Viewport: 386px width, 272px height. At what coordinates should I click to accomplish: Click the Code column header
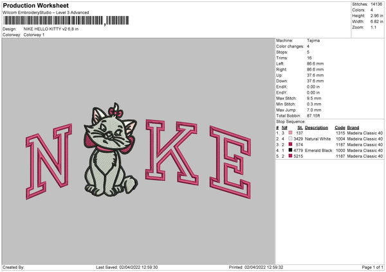coord(340,128)
